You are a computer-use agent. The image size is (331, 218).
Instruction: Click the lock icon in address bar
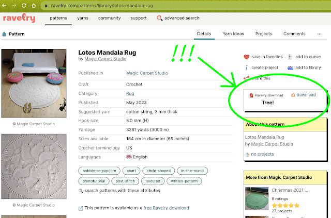click(x=46, y=6)
